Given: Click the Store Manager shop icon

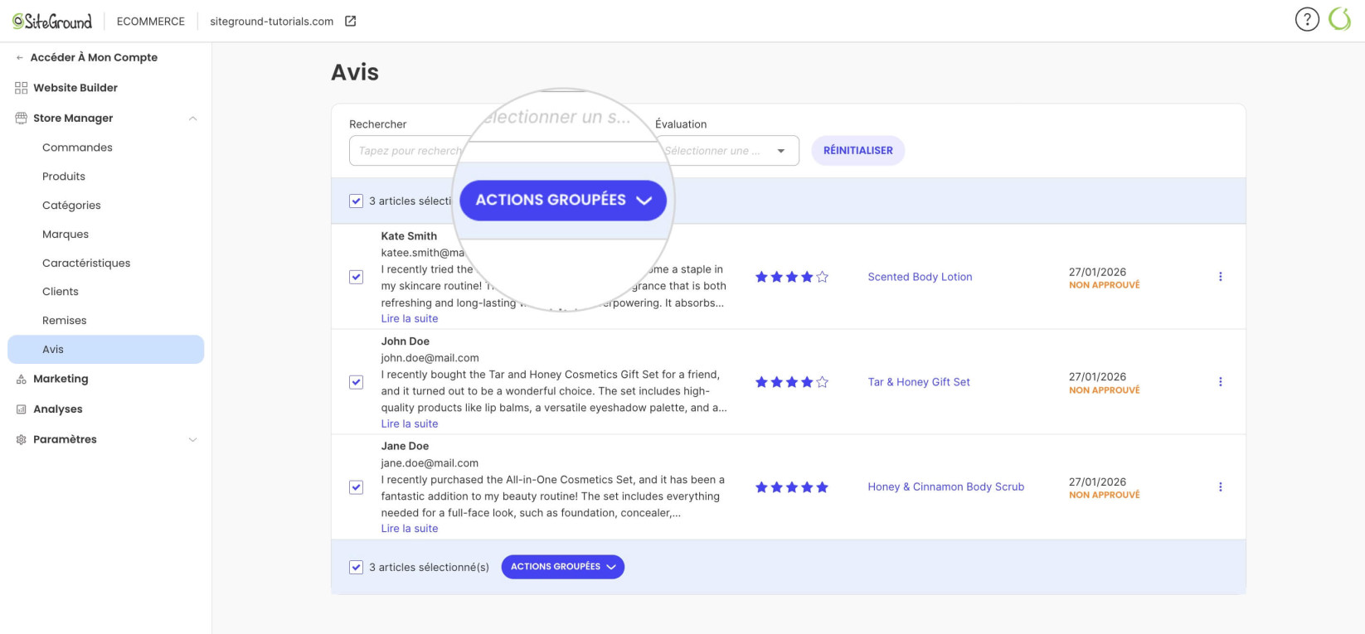Looking at the screenshot, I should click(x=22, y=119).
